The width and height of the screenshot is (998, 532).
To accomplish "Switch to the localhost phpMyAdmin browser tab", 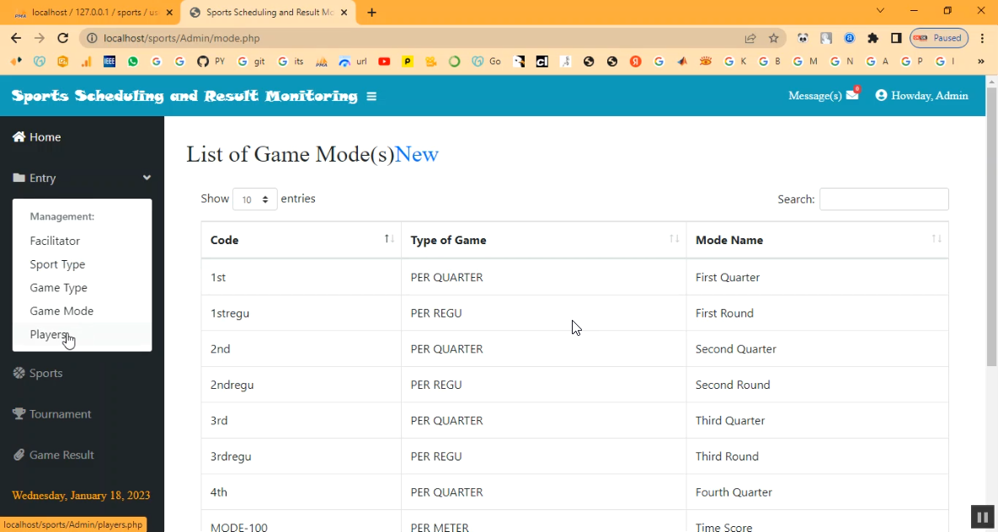I will (x=93, y=13).
